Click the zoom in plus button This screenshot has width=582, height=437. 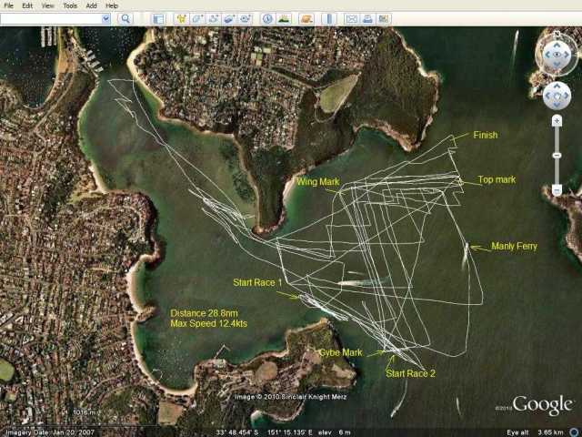point(557,121)
